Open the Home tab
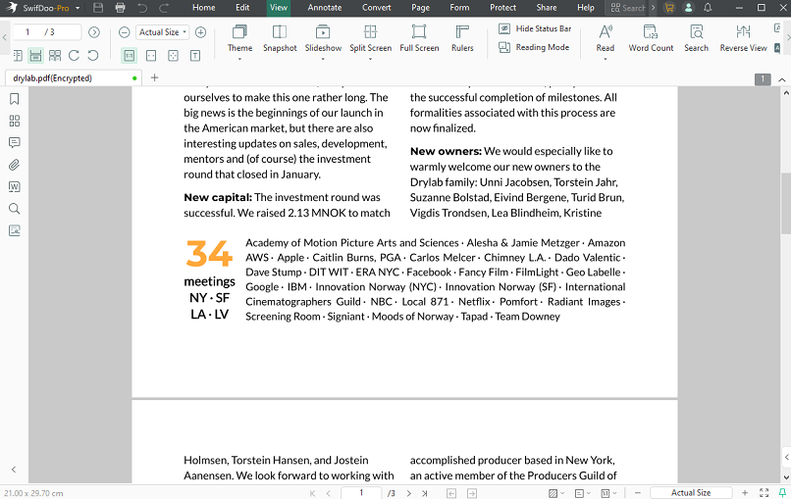The height and width of the screenshot is (499, 791). tap(204, 8)
